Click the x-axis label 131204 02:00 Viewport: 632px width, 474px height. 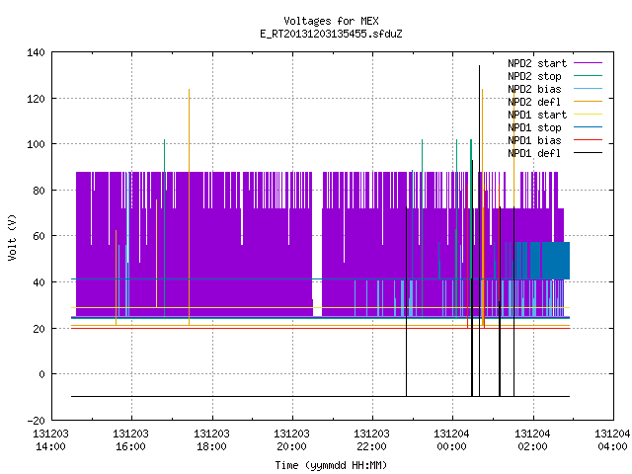[x=532, y=440]
